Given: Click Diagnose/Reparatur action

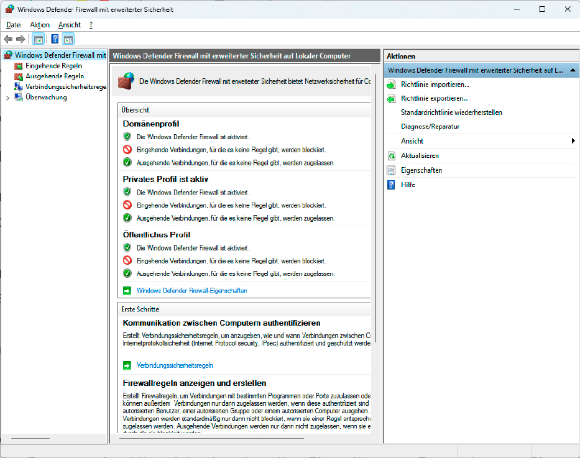Looking at the screenshot, I should pyautogui.click(x=430, y=126).
